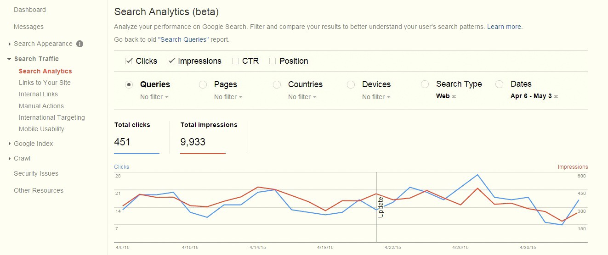Select the Pages radio button

[x=203, y=84]
